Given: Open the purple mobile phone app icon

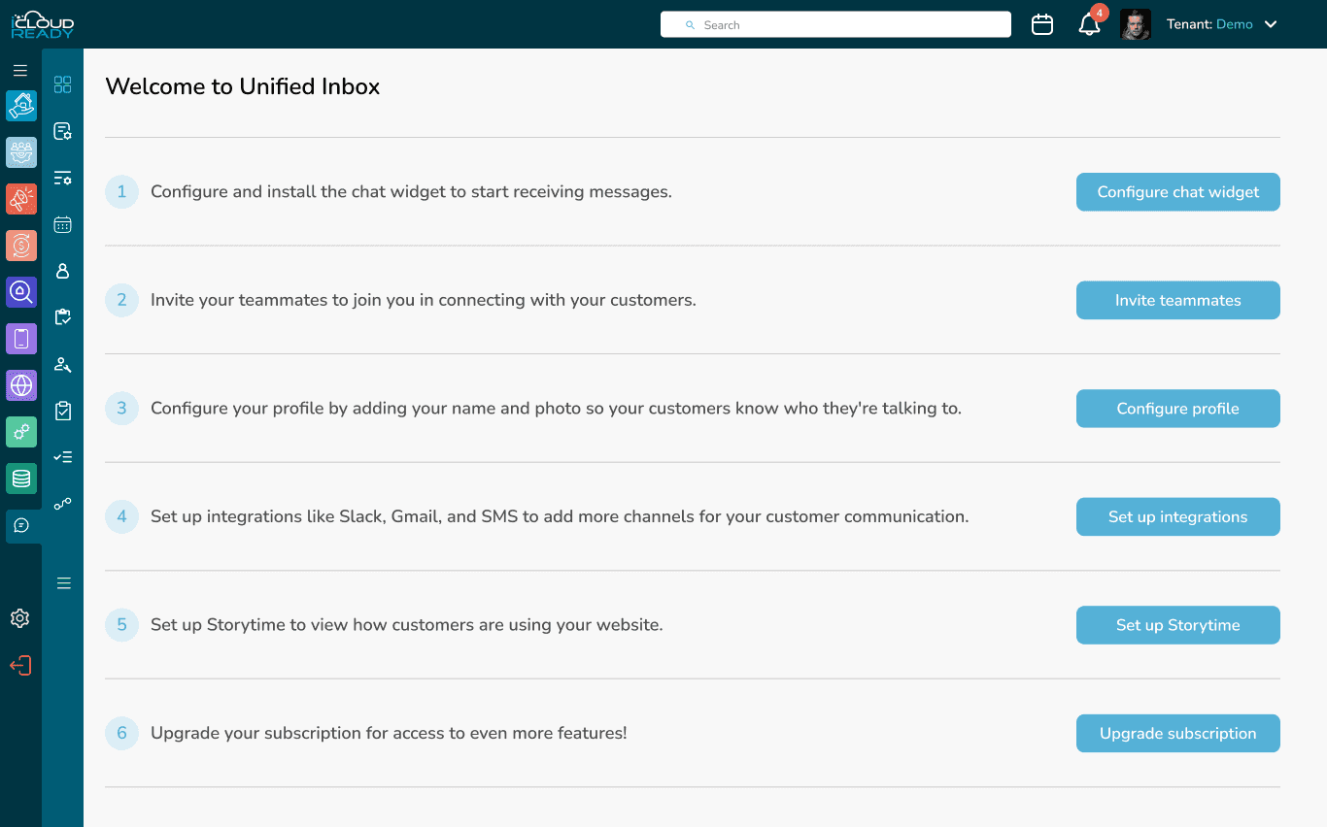Looking at the screenshot, I should coord(21,339).
